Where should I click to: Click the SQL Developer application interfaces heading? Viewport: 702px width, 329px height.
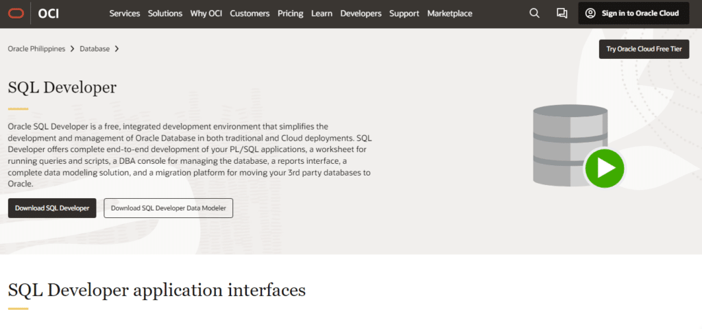157,290
